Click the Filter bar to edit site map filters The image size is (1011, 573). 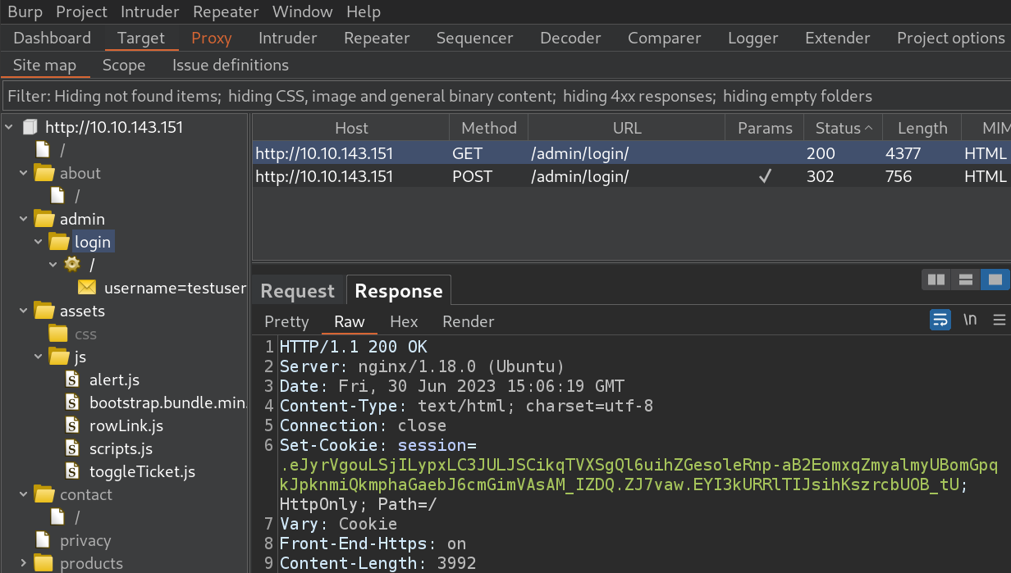(505, 97)
